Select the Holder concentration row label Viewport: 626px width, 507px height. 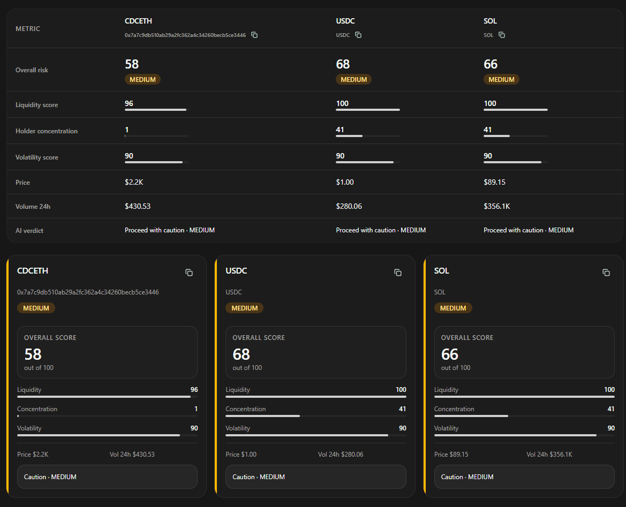(46, 131)
